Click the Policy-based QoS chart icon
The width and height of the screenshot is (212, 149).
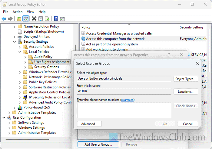tap(20, 108)
